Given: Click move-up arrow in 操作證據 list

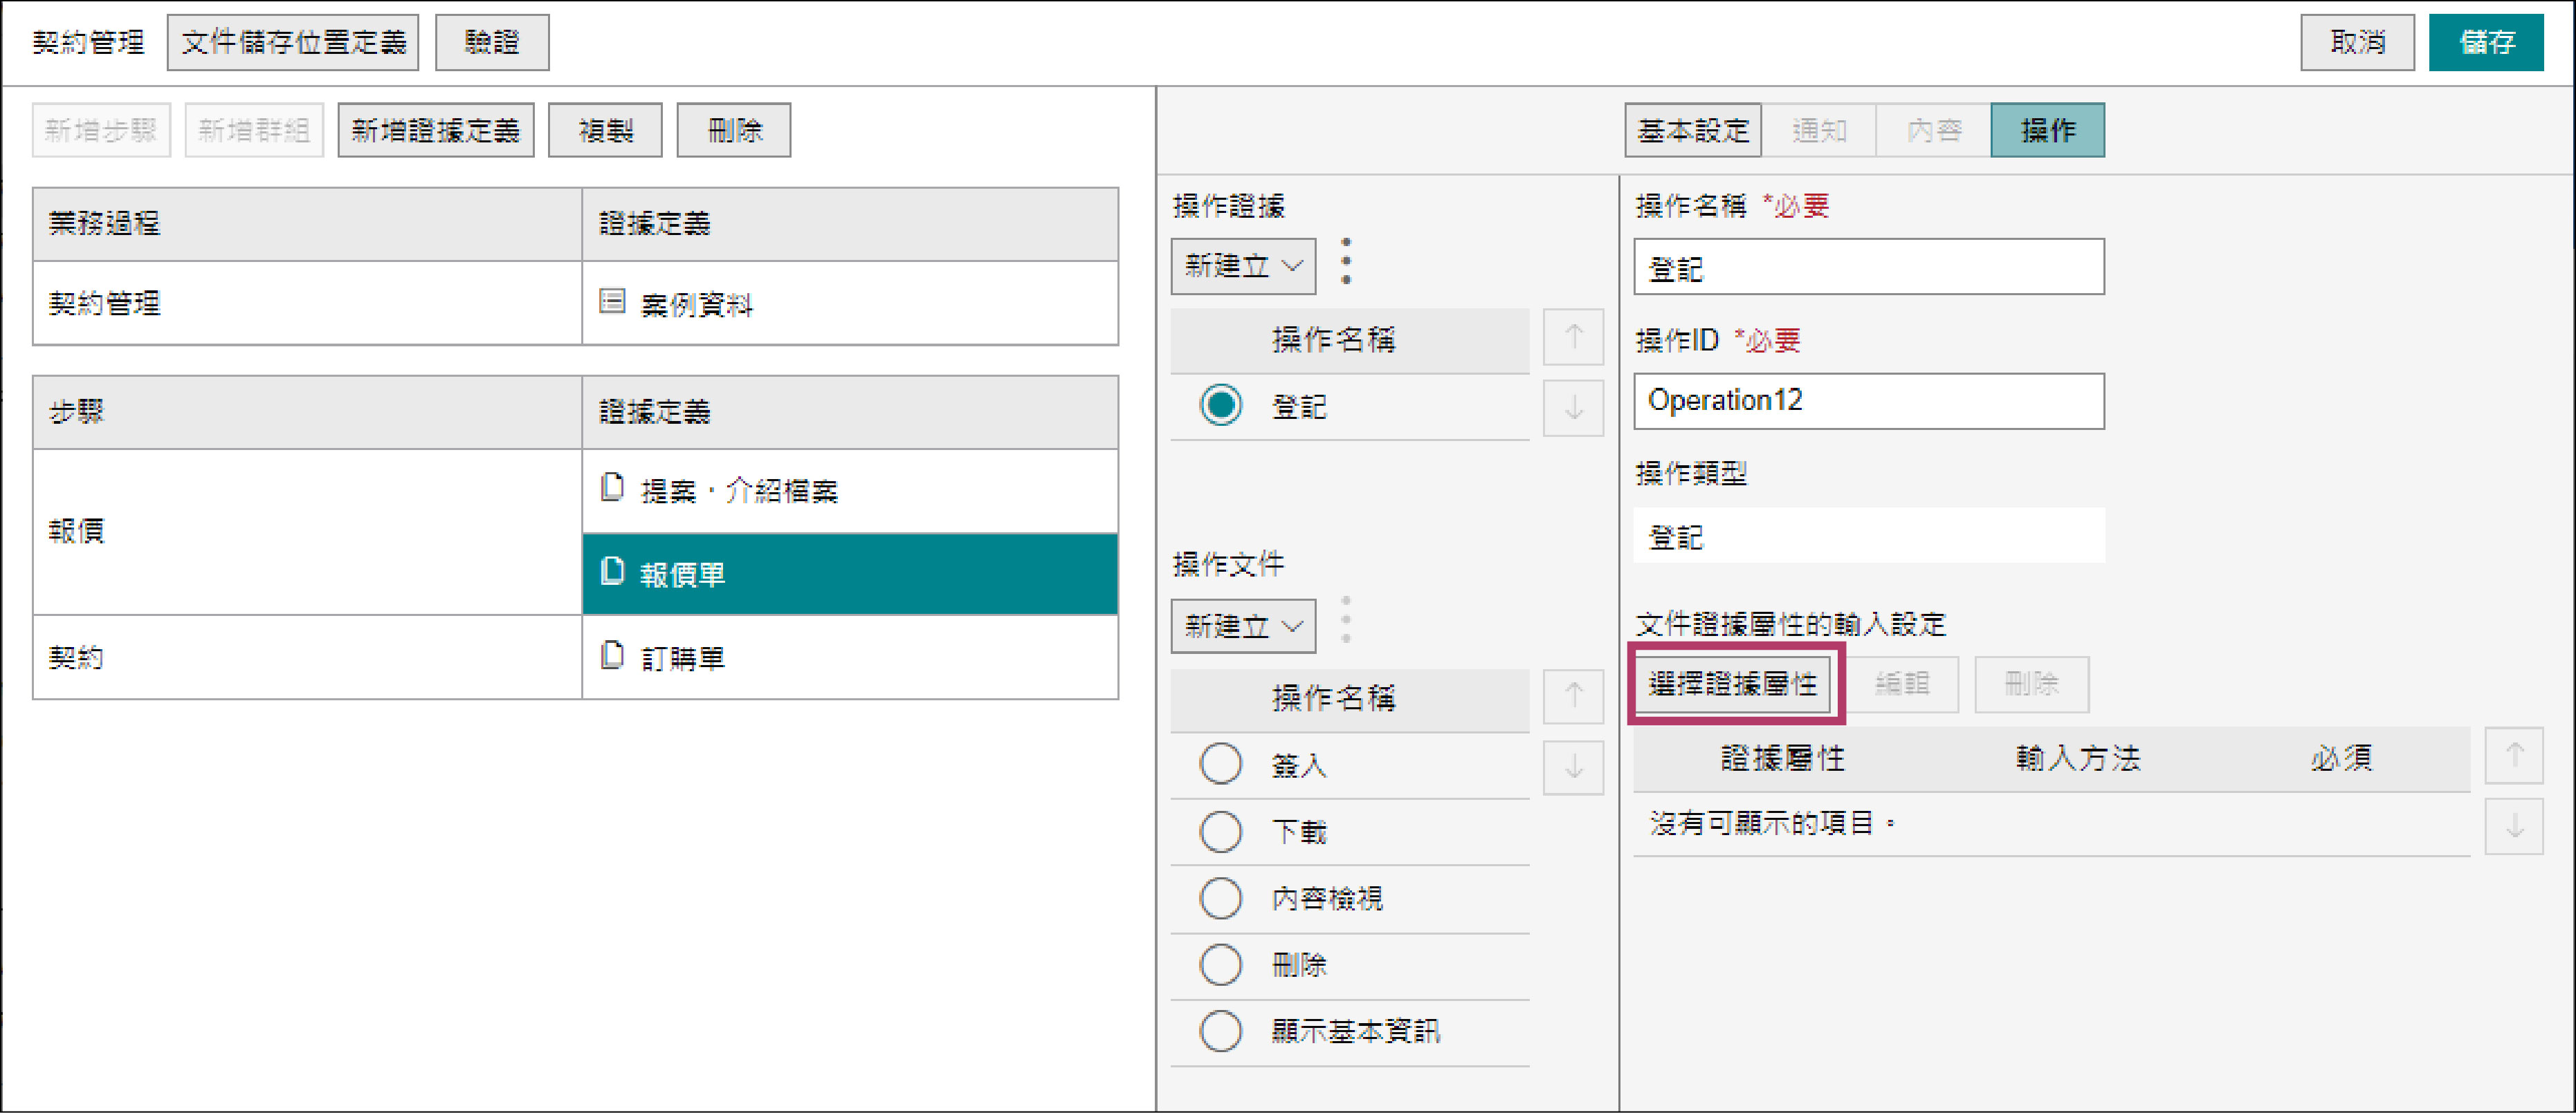Looking at the screenshot, I should (x=1573, y=337).
